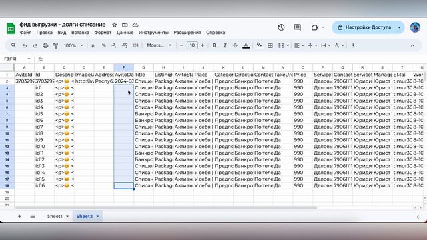
Task: Open the all sheets list icon
Action: coord(33,216)
